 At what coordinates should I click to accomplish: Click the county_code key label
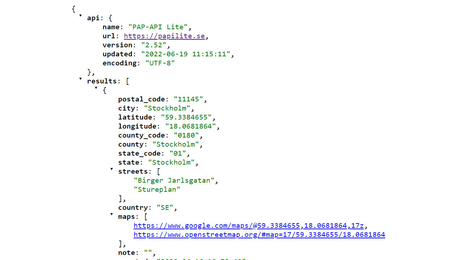(x=141, y=135)
